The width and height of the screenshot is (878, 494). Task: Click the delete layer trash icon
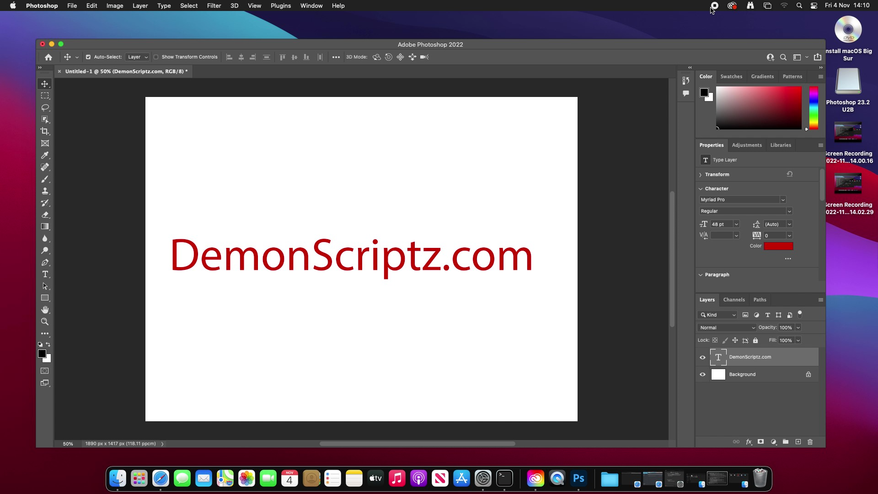click(810, 442)
